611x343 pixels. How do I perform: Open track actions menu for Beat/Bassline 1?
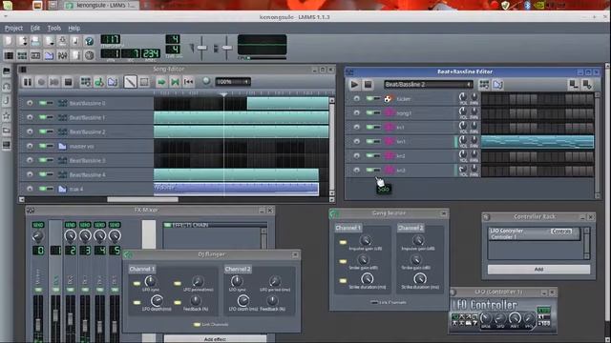click(30, 117)
